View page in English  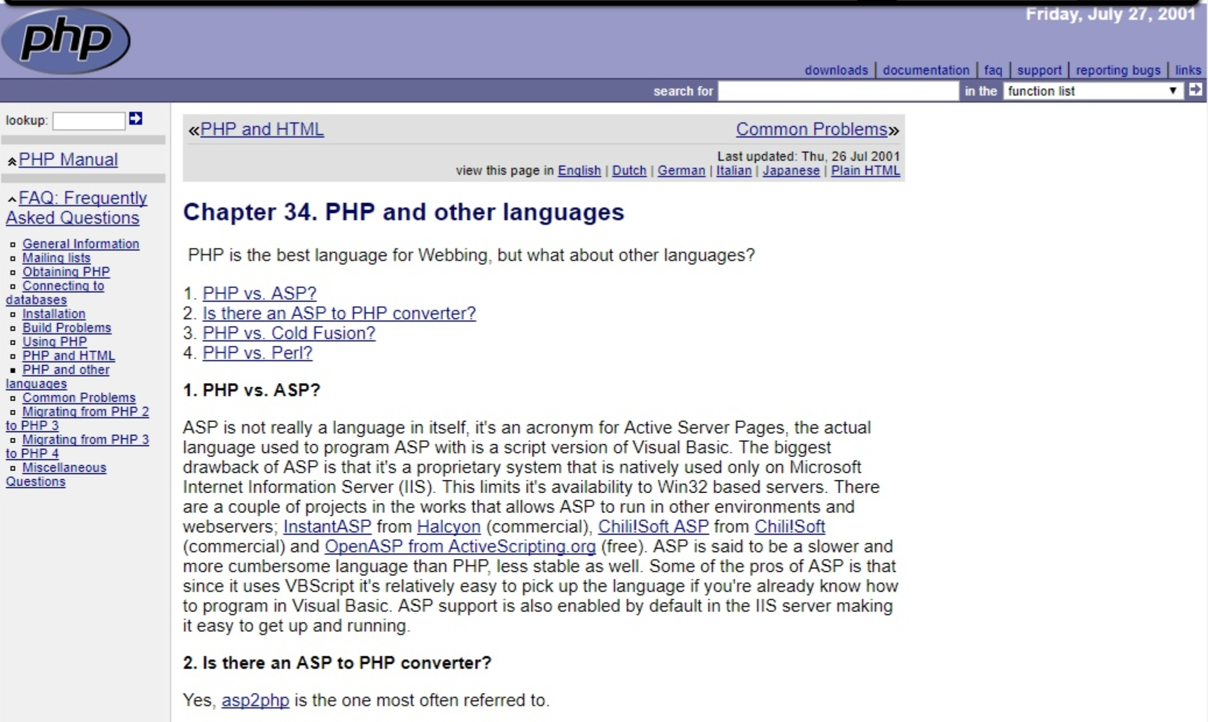click(579, 171)
